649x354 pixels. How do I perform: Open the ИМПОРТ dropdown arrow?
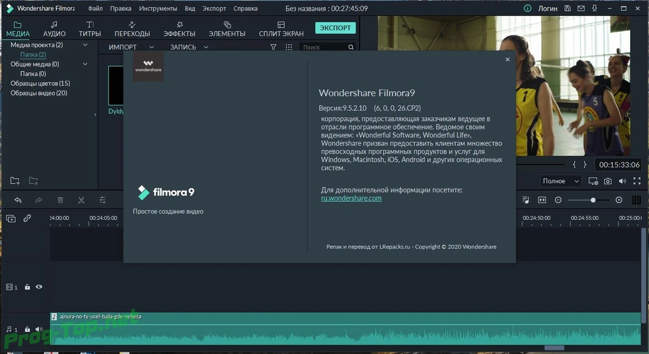[x=151, y=47]
